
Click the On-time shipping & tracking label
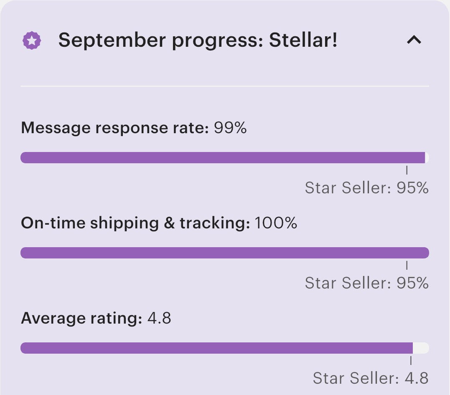pyautogui.click(x=135, y=223)
